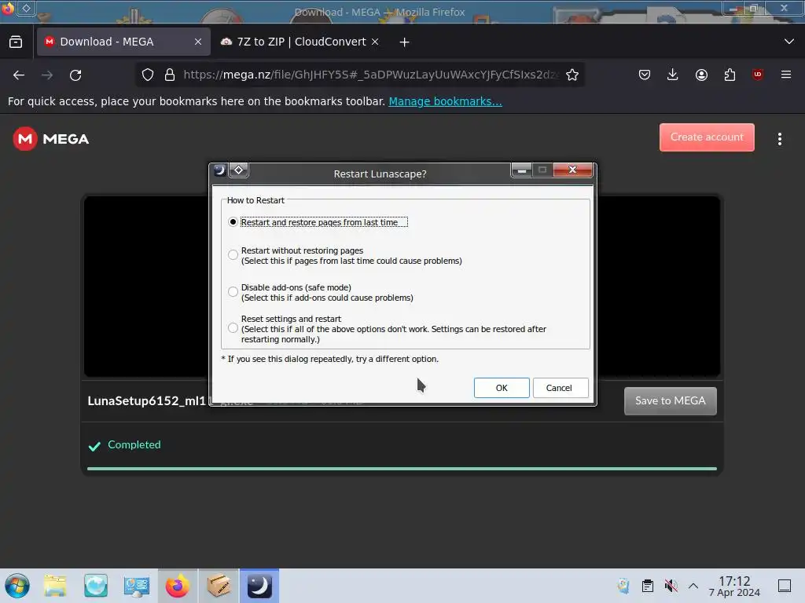
Task: Switch to 7Z to ZIP CloudConvert tab
Action: coord(300,42)
